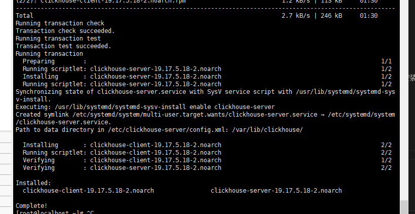Click the "Installed:" heading line
Viewport: 415px width, 214px height.
[x=33, y=183]
